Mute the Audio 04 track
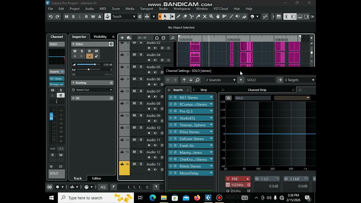This screenshot has width=361, height=203. pyautogui.click(x=134, y=55)
